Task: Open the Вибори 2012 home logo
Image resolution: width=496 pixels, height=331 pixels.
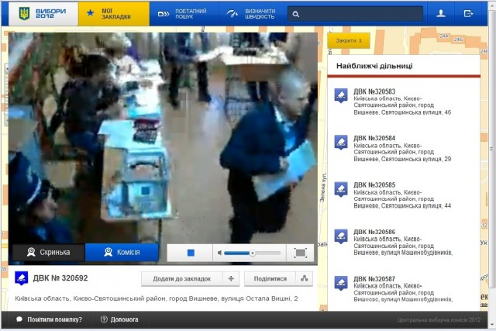Action: point(43,14)
